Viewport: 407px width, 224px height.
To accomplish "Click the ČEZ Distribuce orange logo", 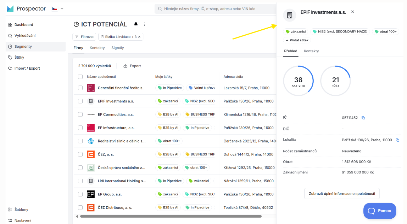I will (91, 207).
